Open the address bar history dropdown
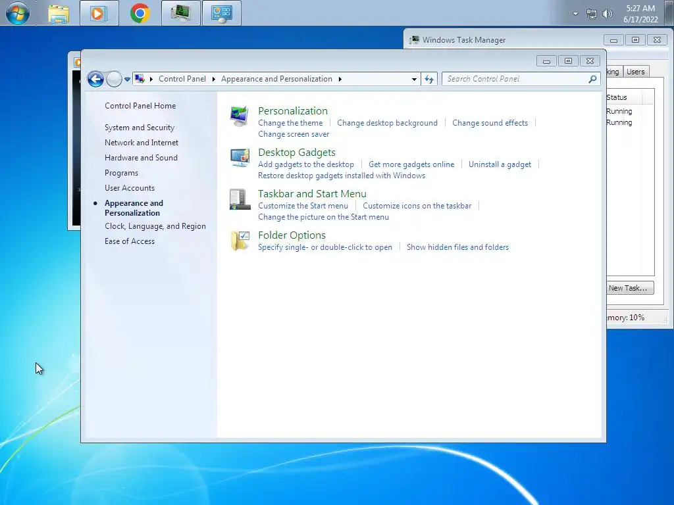The height and width of the screenshot is (505, 674). [414, 79]
